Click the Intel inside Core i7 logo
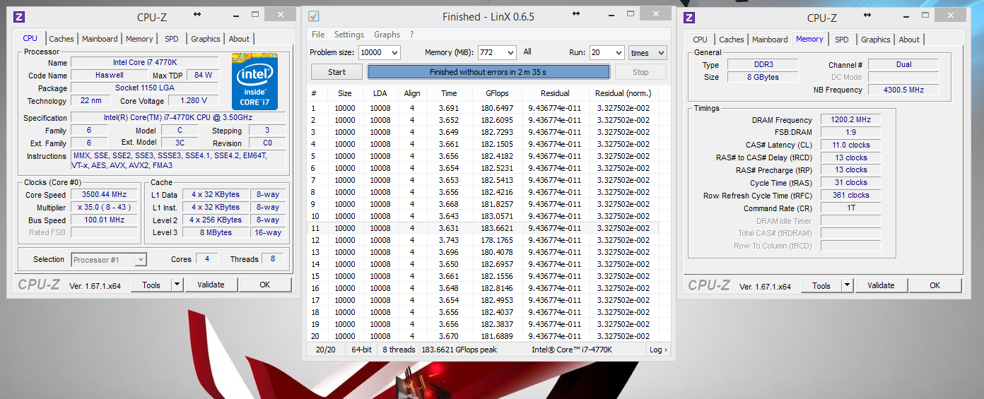984x399 pixels. pyautogui.click(x=254, y=81)
